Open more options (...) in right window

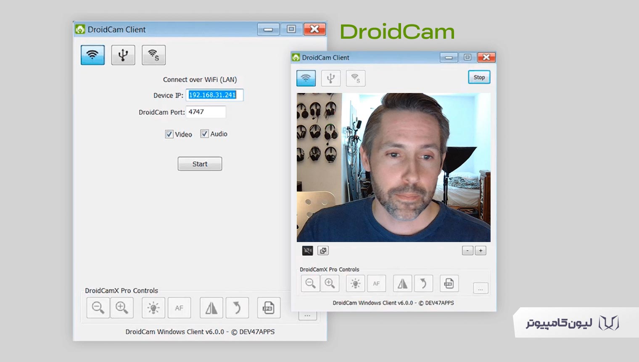pyautogui.click(x=481, y=288)
